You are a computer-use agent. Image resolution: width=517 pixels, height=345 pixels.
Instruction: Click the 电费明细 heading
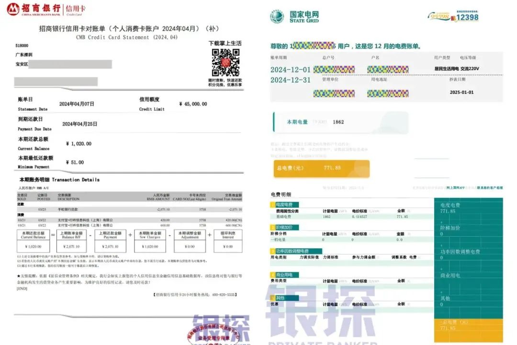click(281, 195)
